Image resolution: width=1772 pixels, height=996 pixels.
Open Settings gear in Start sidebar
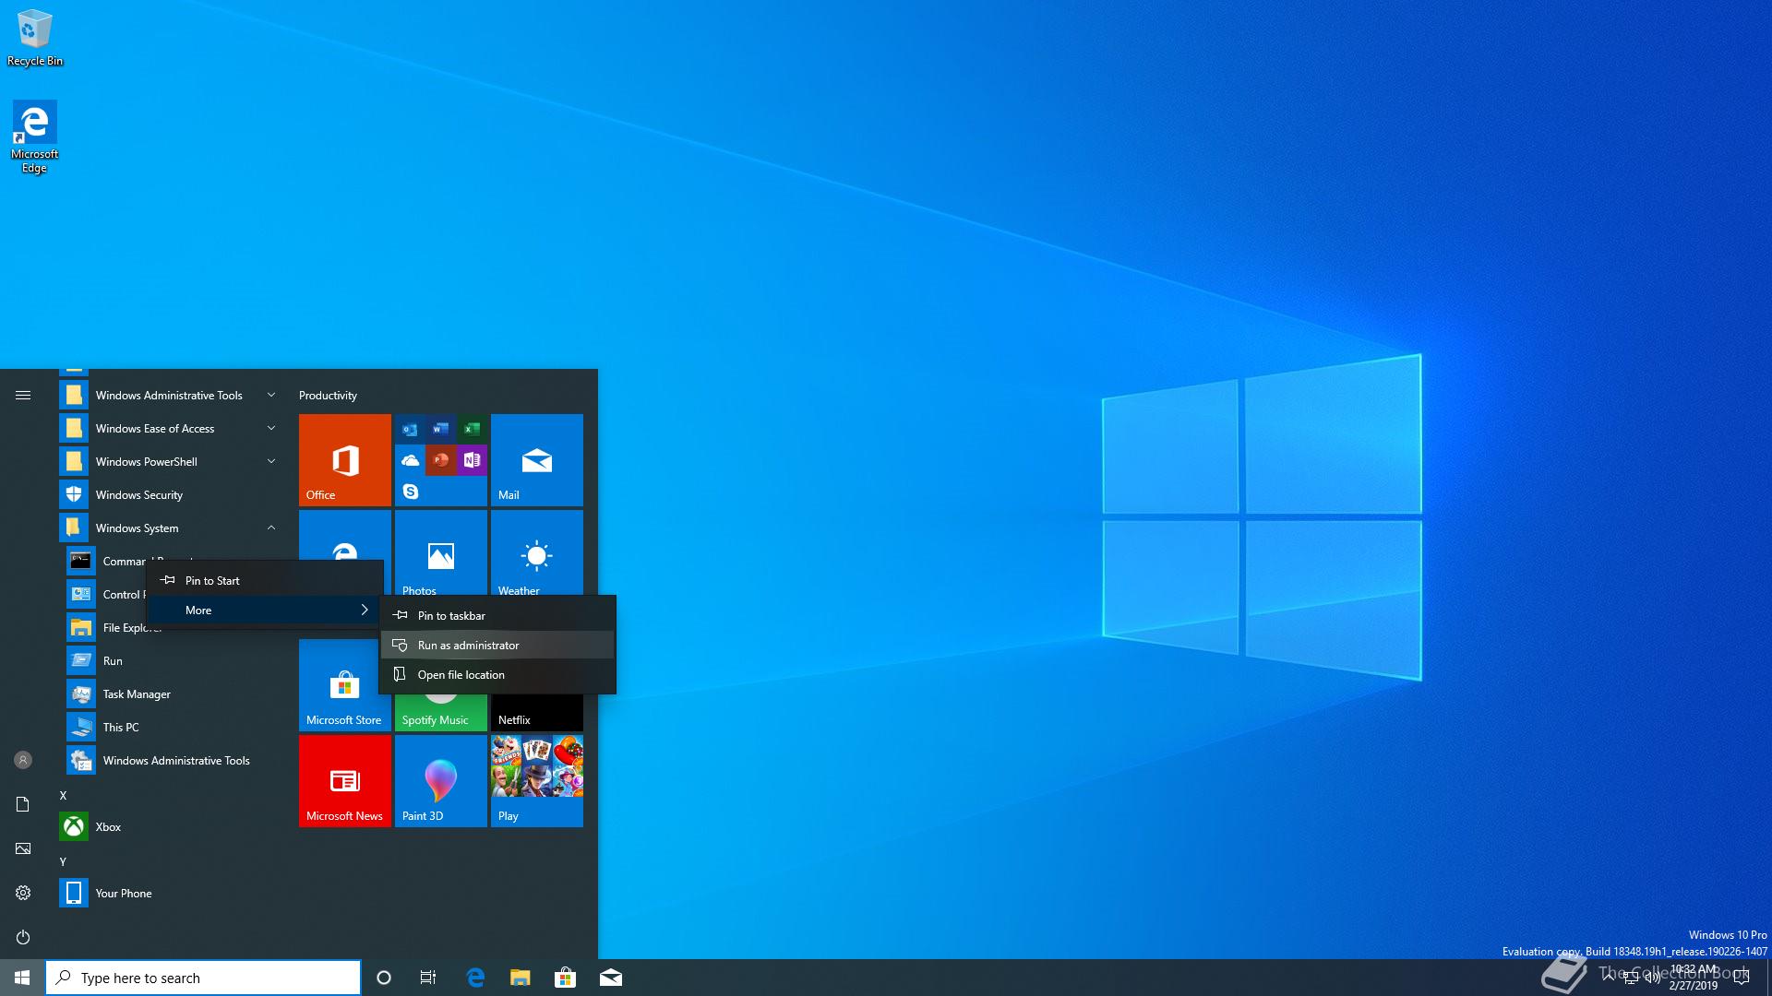click(23, 893)
